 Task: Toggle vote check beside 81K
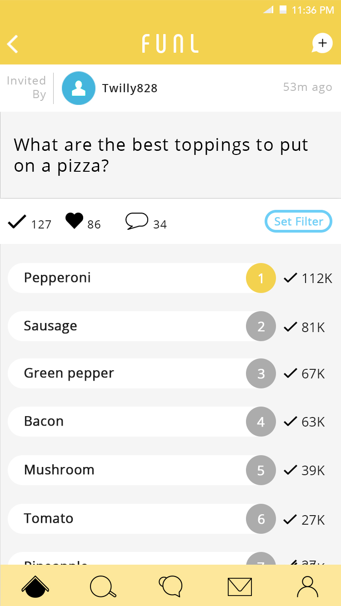[x=290, y=326]
